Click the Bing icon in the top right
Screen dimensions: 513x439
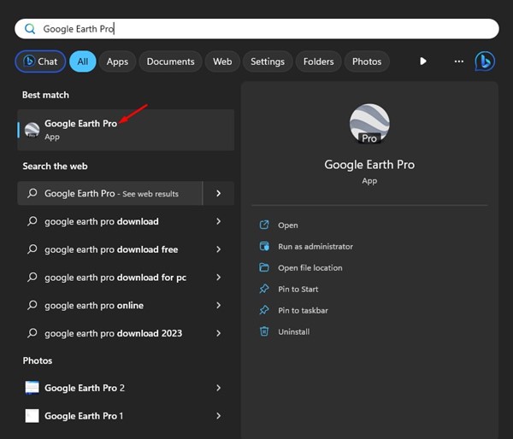click(x=485, y=61)
